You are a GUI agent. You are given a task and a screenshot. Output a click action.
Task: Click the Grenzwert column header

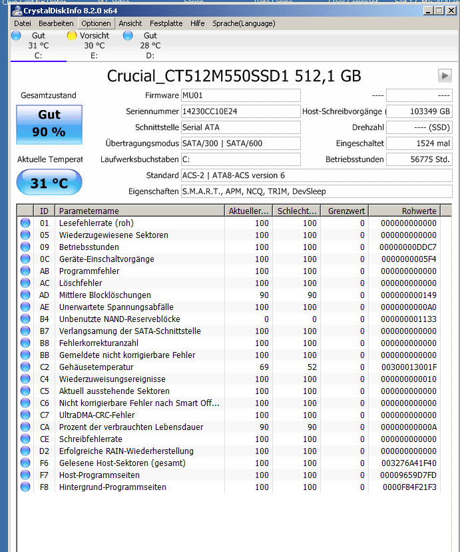click(x=345, y=211)
